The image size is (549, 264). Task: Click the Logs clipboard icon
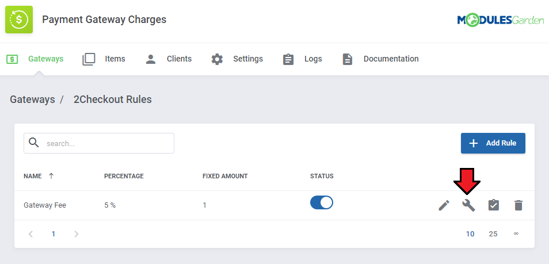pos(288,59)
